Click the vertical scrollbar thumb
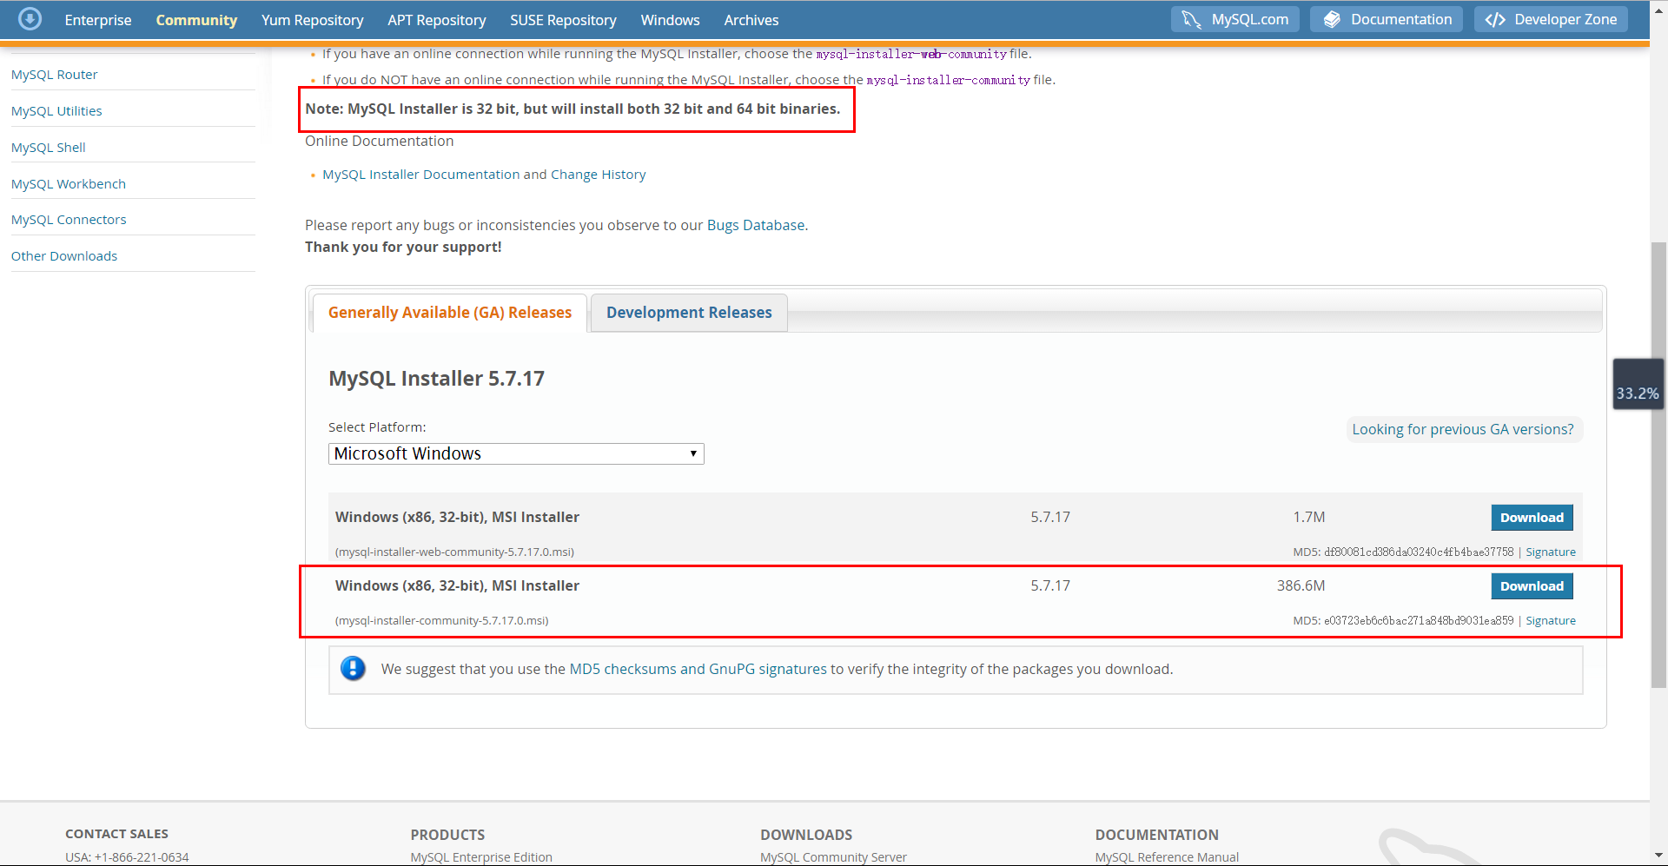This screenshot has height=866, width=1668. [x=1658, y=465]
